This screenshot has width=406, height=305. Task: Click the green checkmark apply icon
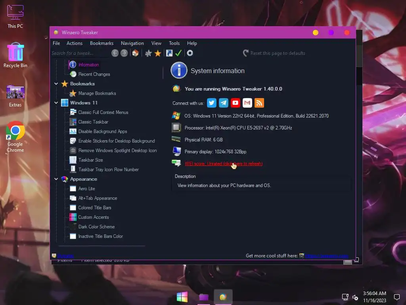tap(178, 53)
